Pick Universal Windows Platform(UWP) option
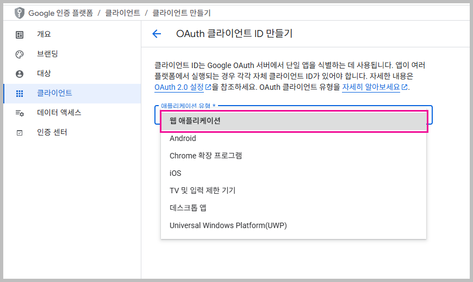 (x=228, y=225)
